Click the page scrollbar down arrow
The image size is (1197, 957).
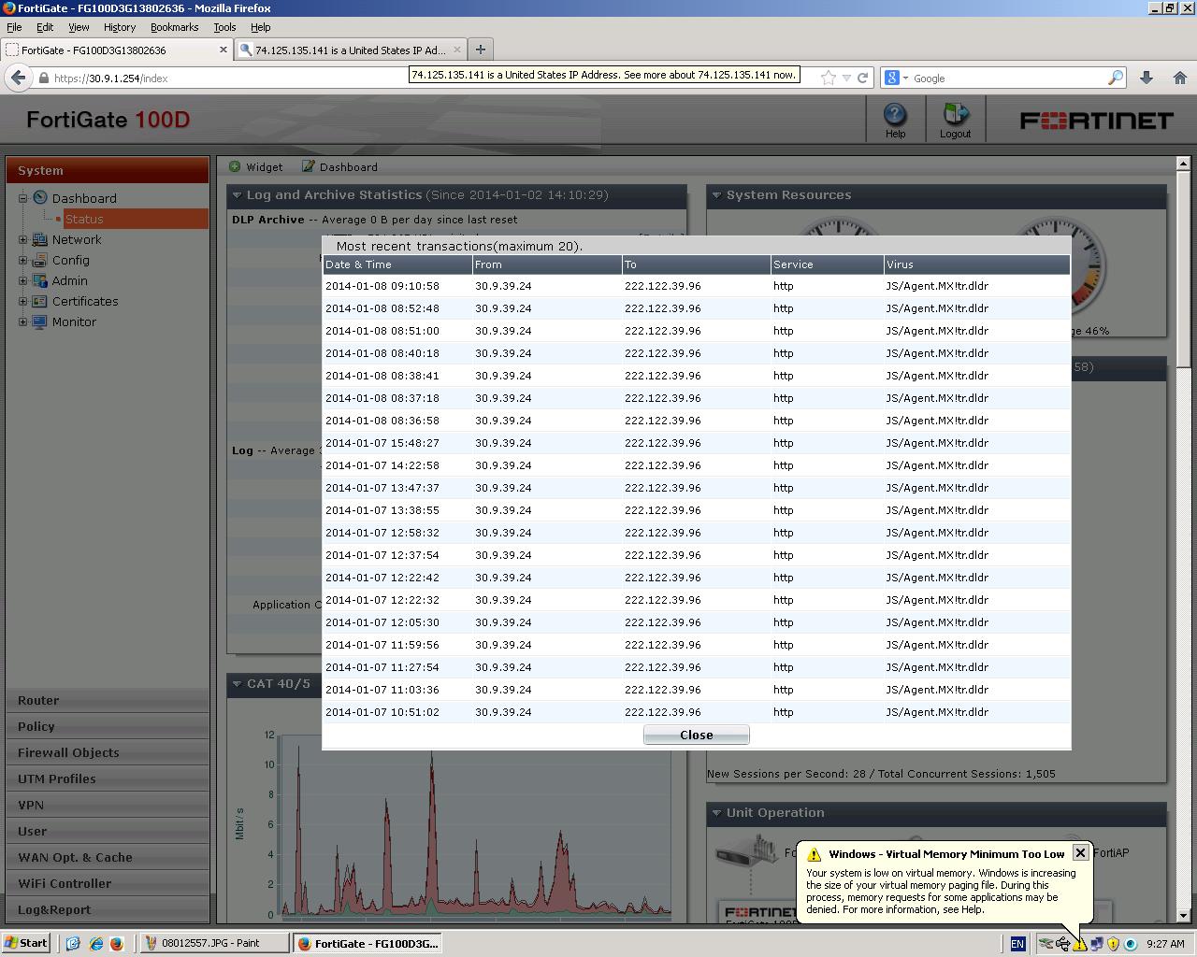coord(1183,916)
